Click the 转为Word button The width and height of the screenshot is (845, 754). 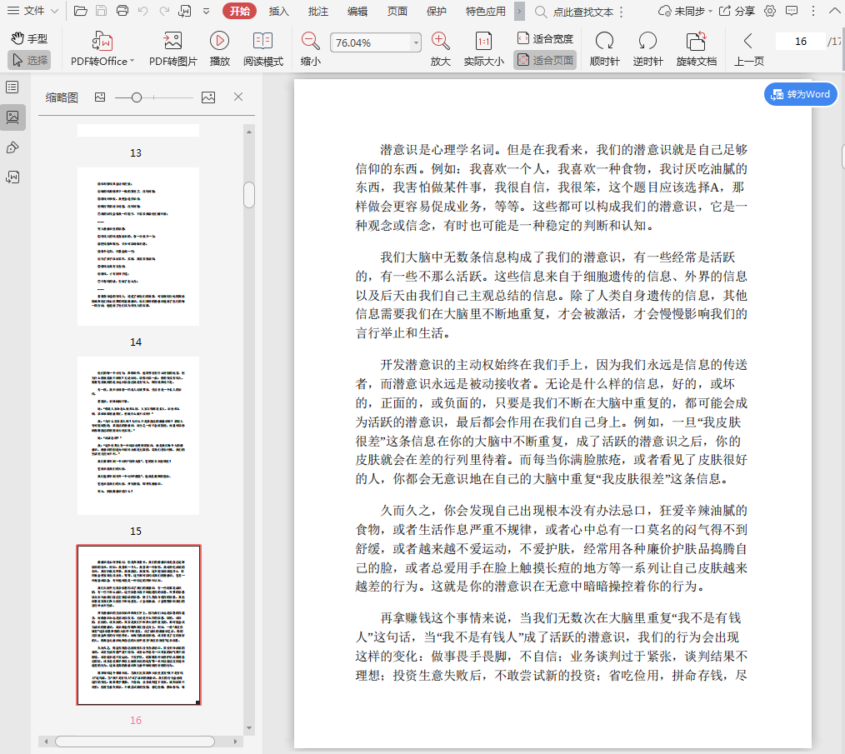(800, 94)
